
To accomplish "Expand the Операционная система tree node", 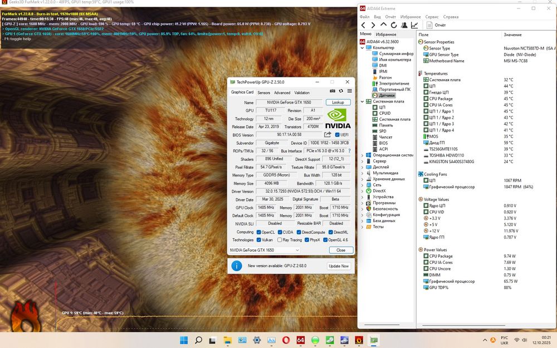I will point(362,155).
